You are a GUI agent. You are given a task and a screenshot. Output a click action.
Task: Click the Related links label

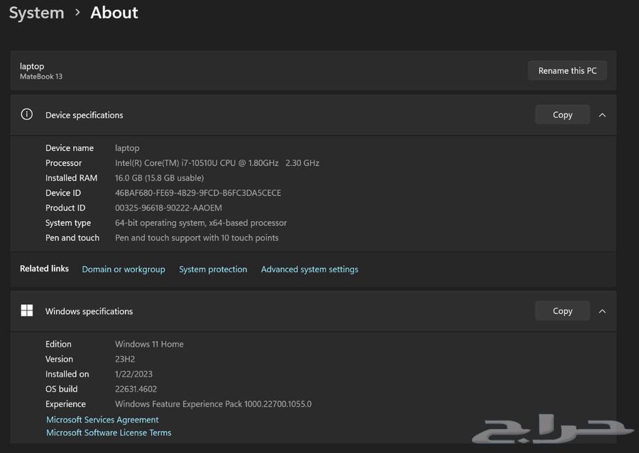45,269
